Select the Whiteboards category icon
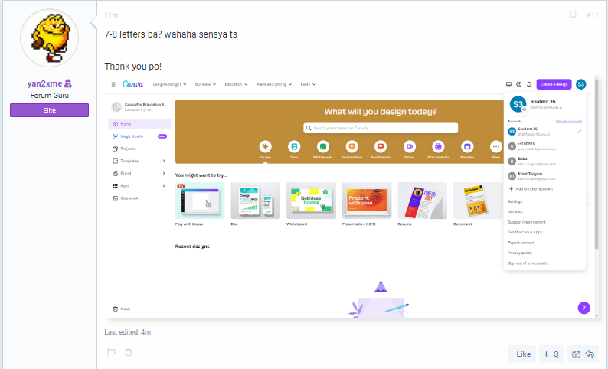 click(323, 146)
